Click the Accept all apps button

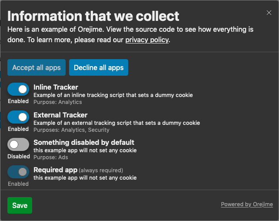tap(37, 67)
